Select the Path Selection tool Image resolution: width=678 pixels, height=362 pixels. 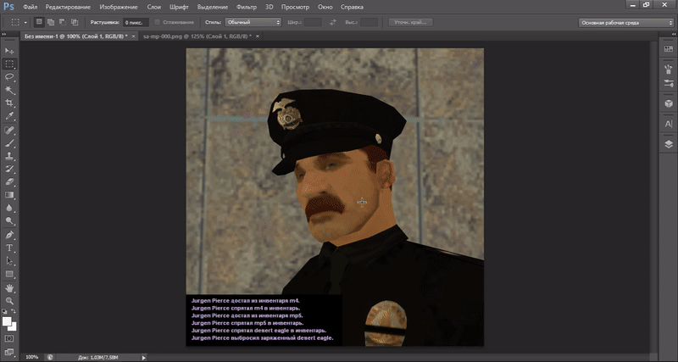tap(9, 261)
